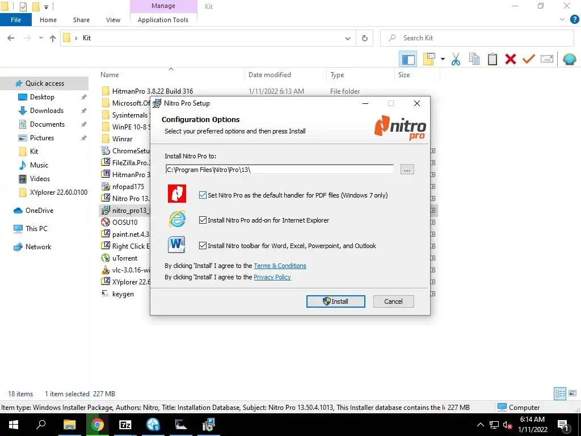Click Cancel in Nitro Pro Setup

click(394, 301)
